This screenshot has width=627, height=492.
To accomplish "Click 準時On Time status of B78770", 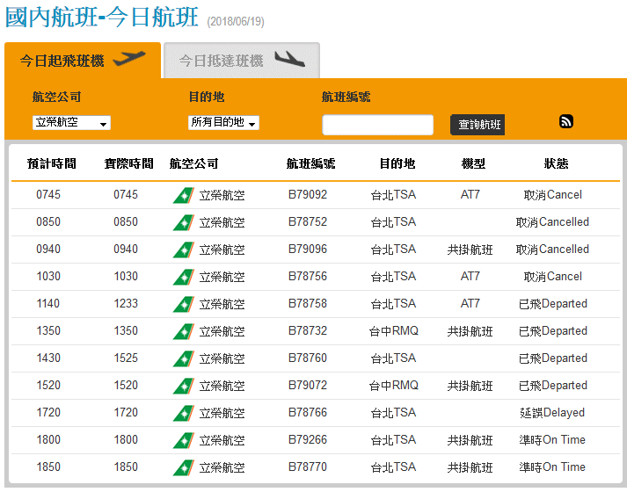I will tap(552, 467).
